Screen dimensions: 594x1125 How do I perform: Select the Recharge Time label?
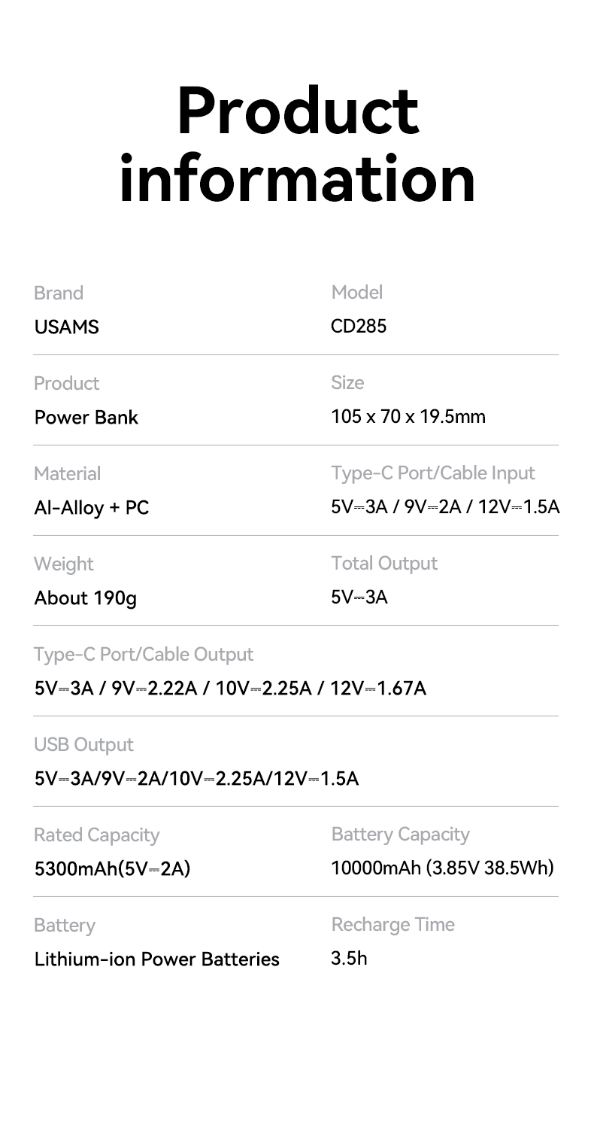pyautogui.click(x=392, y=925)
